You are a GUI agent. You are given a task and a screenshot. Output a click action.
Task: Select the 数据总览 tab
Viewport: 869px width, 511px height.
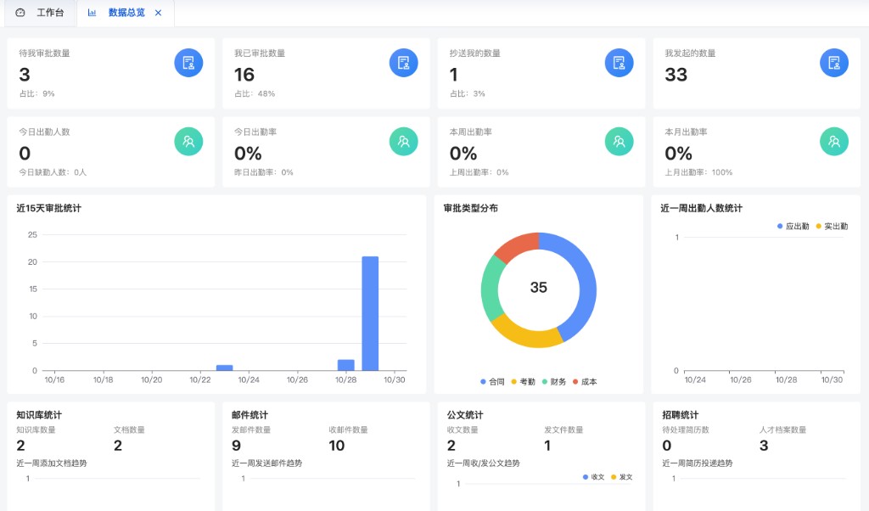click(x=126, y=13)
